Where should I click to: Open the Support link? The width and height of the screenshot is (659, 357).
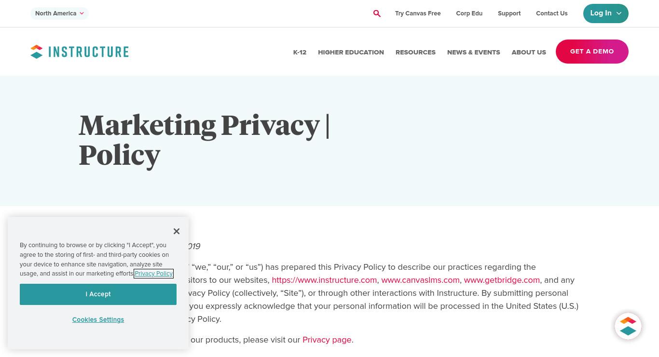click(x=509, y=13)
